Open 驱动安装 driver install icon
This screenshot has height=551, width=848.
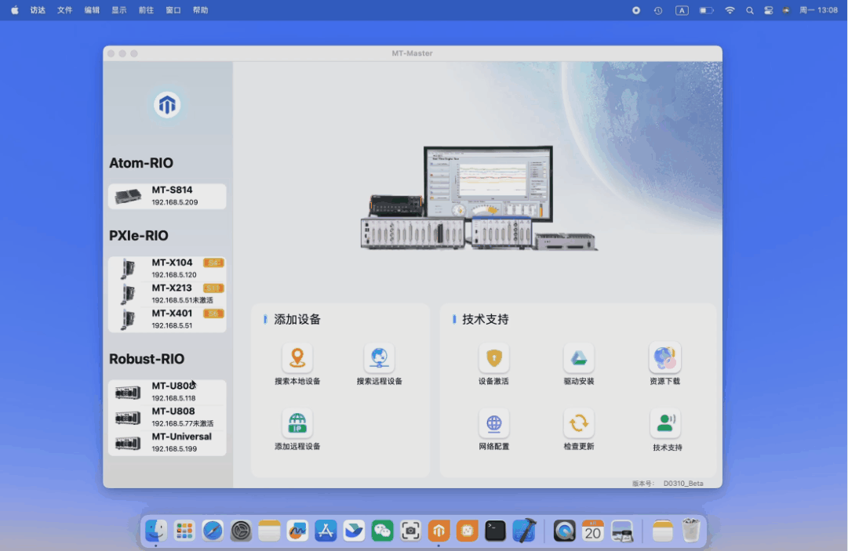coord(579,357)
